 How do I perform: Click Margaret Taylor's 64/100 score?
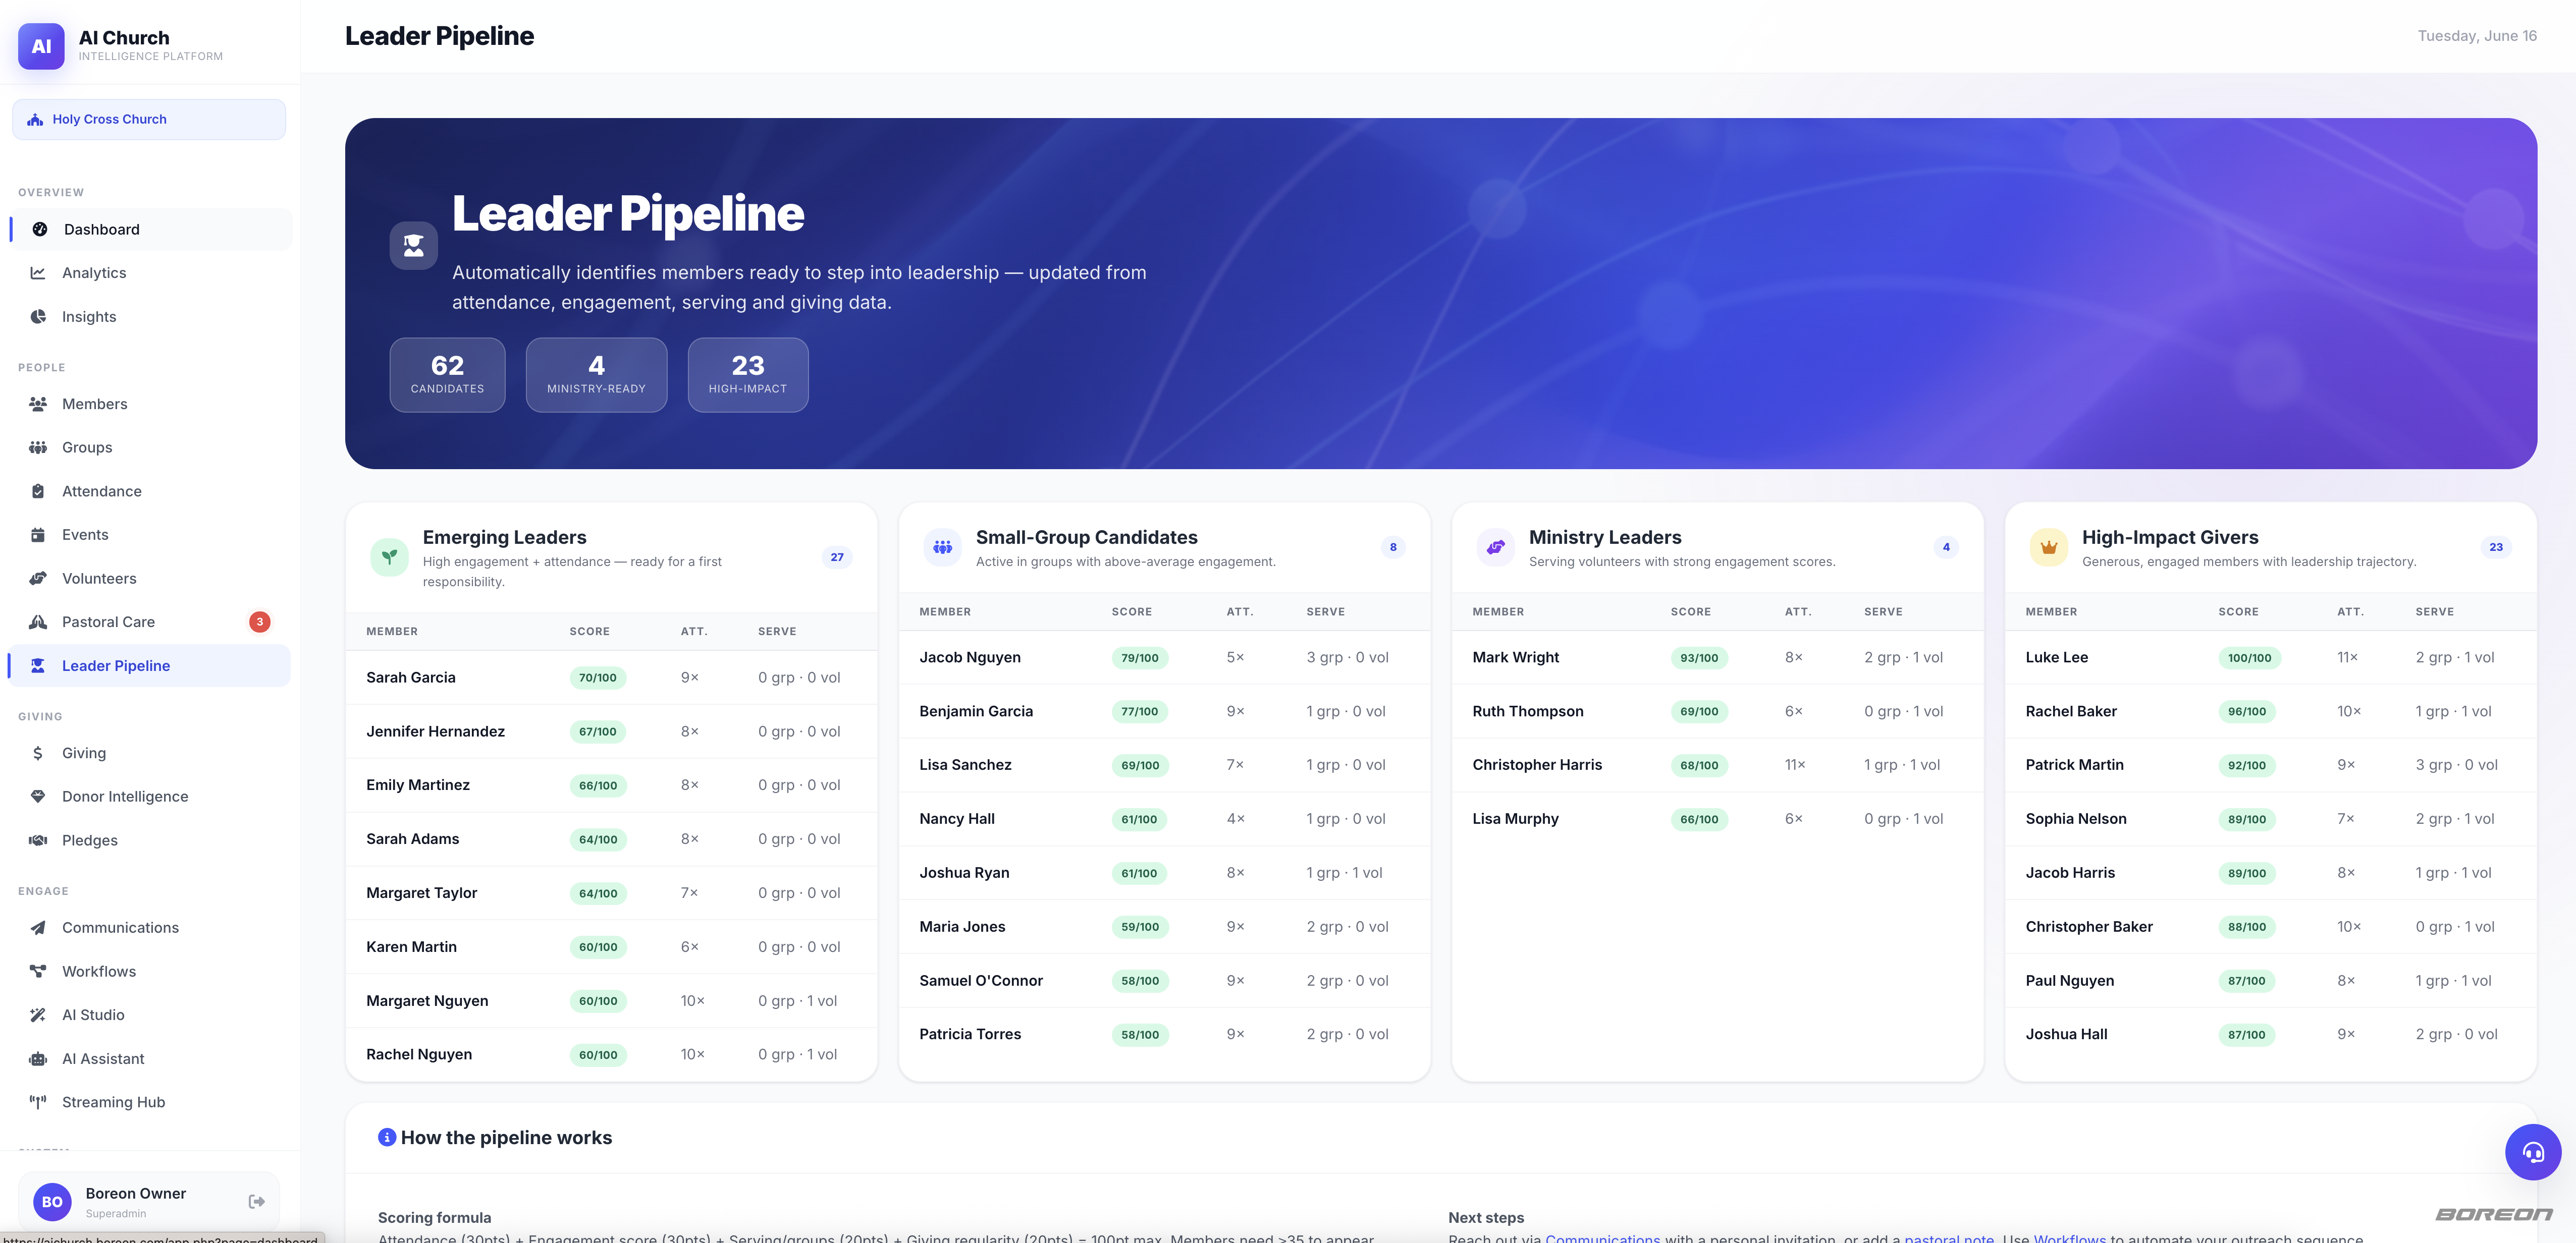pos(598,893)
